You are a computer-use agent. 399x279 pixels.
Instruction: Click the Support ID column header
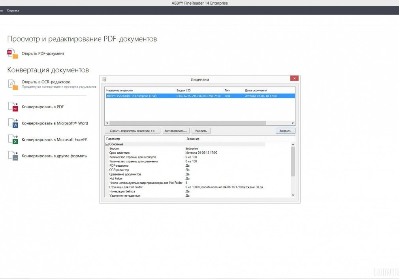point(199,90)
